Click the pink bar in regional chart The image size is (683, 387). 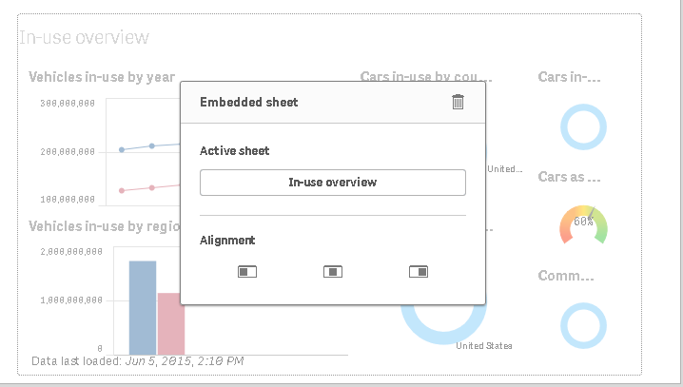(x=171, y=324)
